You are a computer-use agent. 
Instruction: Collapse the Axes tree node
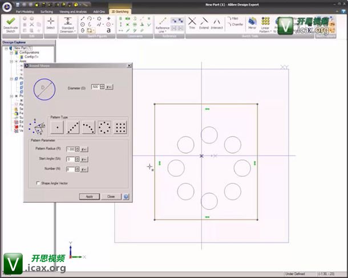tap(11, 62)
